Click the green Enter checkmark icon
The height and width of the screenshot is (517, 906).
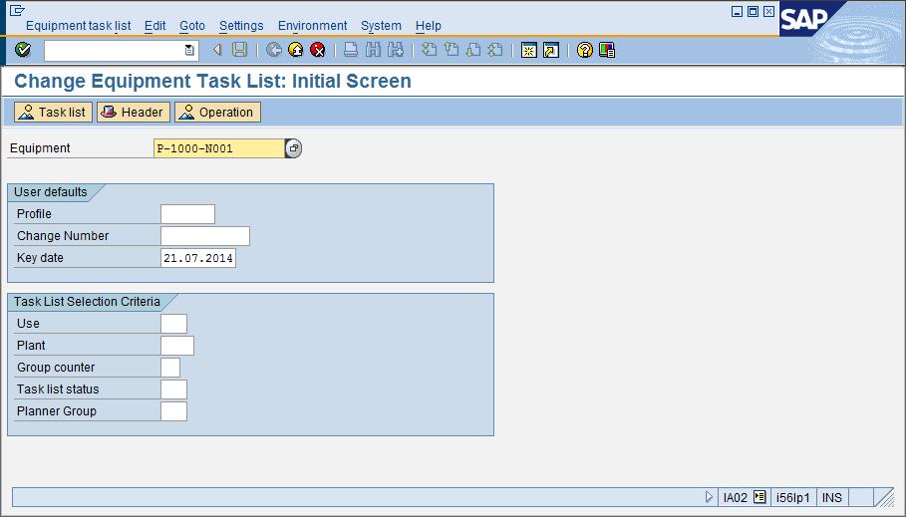pos(23,50)
